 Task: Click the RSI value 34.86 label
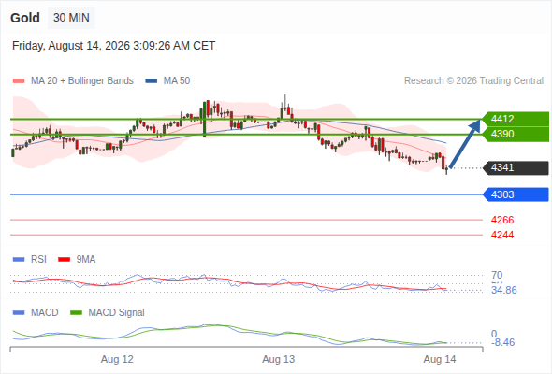(x=504, y=290)
